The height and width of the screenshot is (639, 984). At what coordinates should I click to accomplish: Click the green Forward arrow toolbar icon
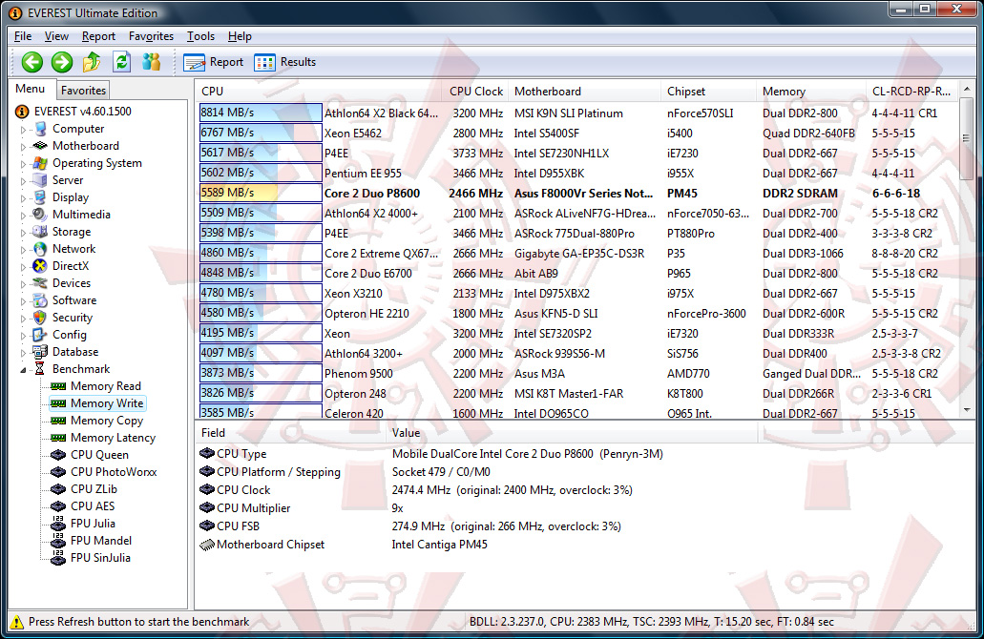tap(61, 62)
